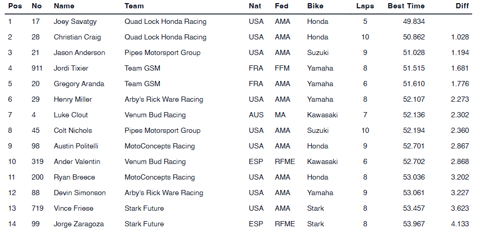Click Luke Clout's name
481x232 pixels.
pyautogui.click(x=71, y=115)
